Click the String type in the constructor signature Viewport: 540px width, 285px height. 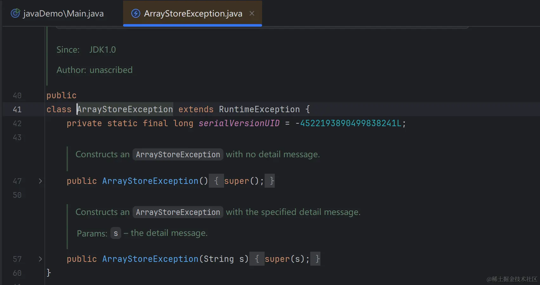tap(219, 259)
